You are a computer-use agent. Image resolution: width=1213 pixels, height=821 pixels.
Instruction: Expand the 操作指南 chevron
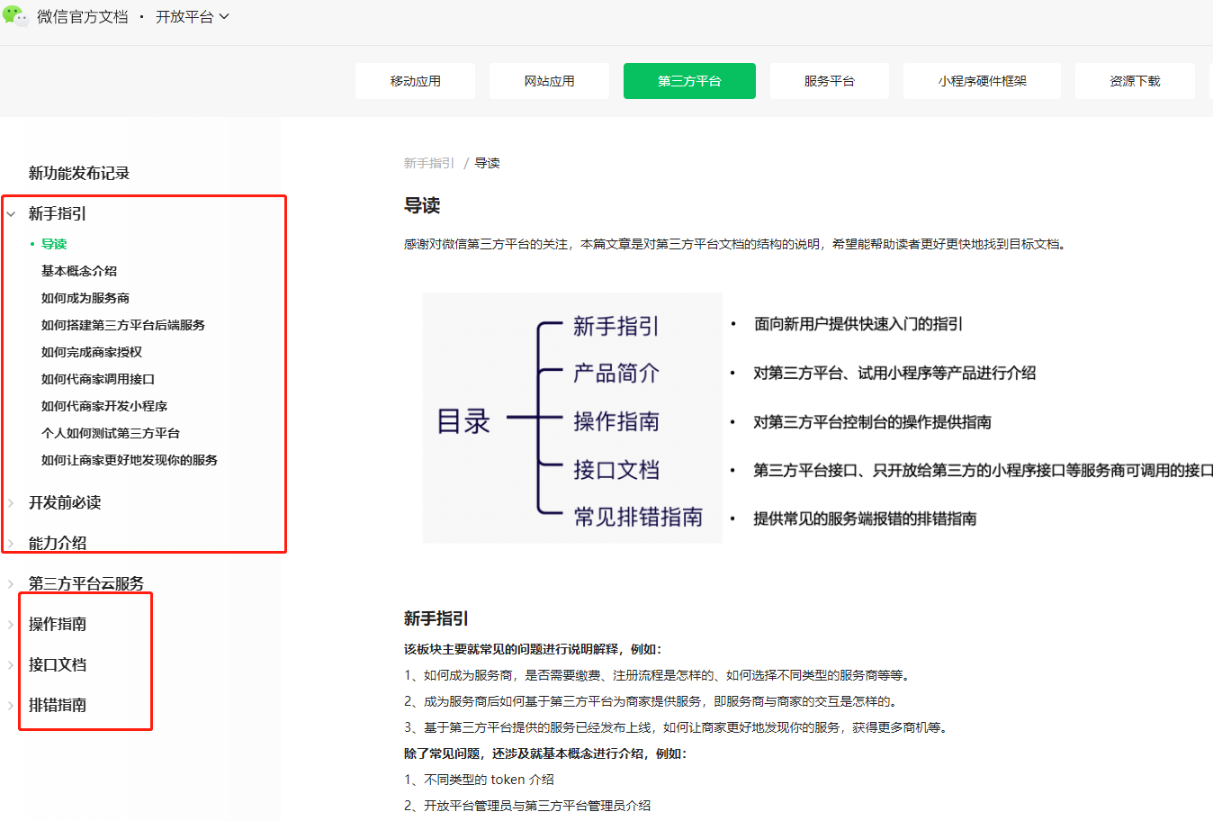(11, 625)
